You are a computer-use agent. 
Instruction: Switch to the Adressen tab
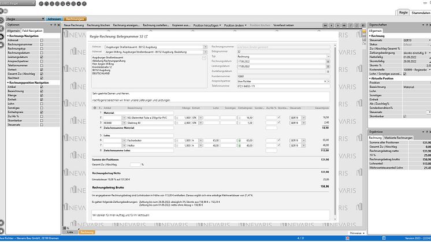pos(55,18)
